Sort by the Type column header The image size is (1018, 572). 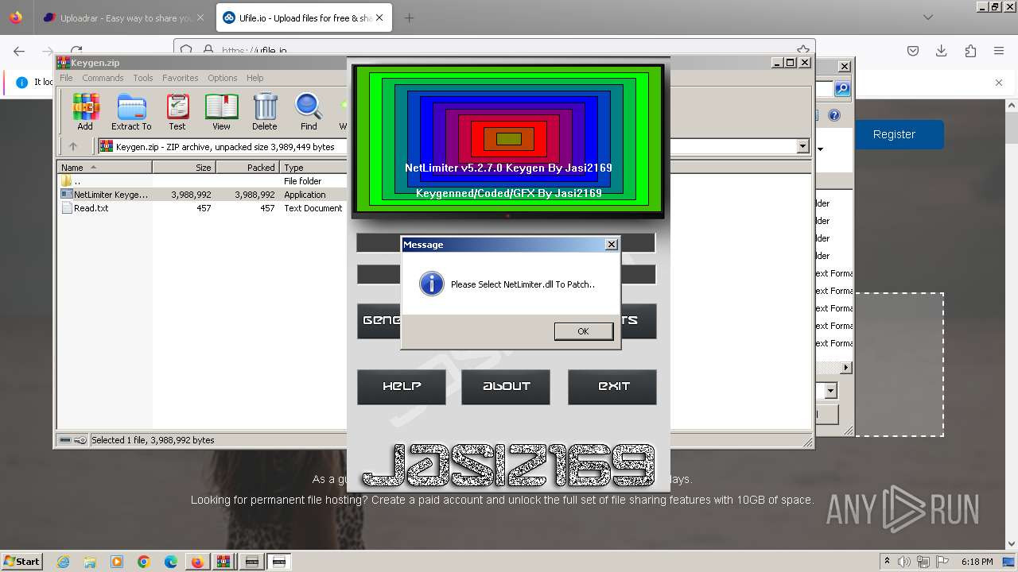[313, 167]
